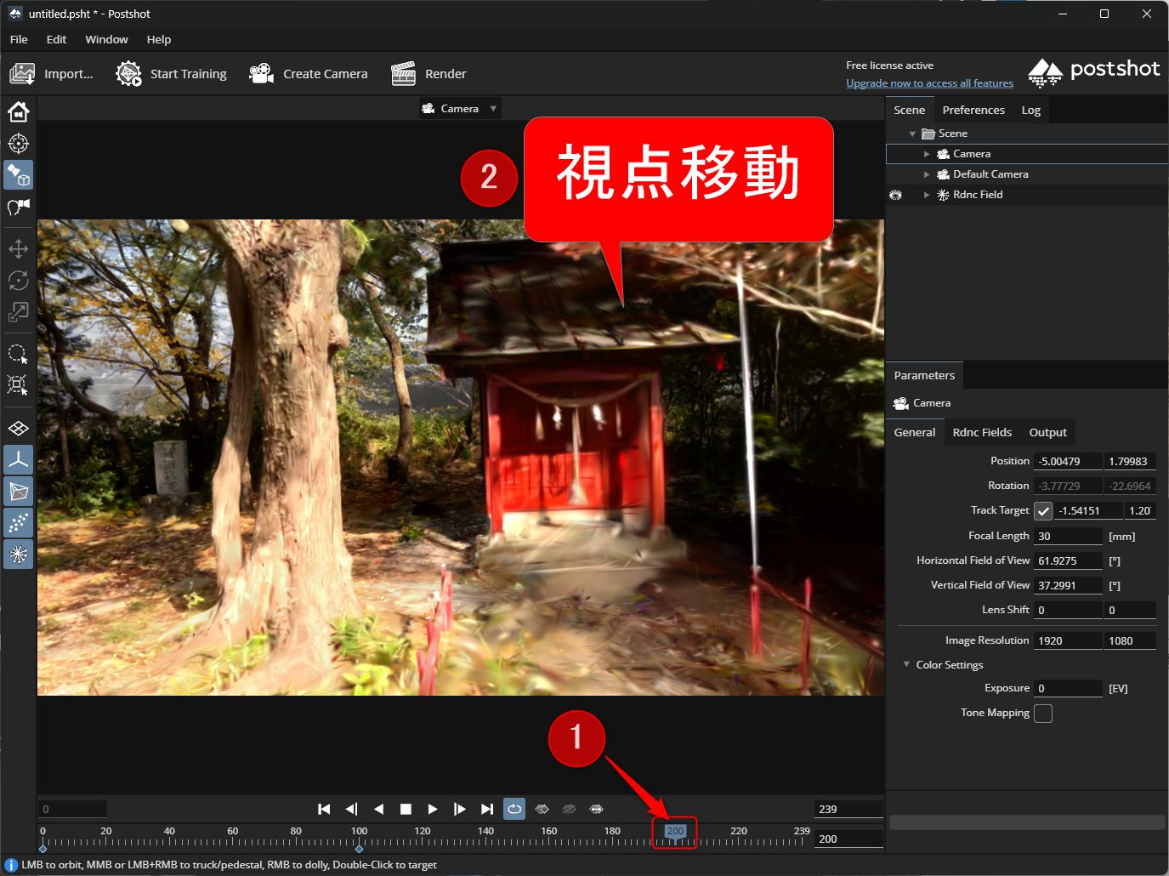1169x876 pixels.
Task: Toggle the loop playback button
Action: click(x=514, y=809)
